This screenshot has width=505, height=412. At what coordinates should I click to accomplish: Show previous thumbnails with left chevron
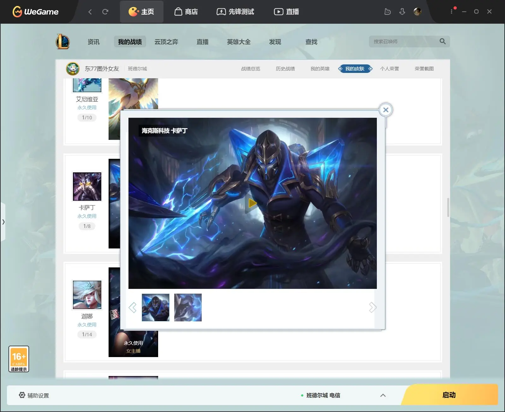(x=133, y=308)
